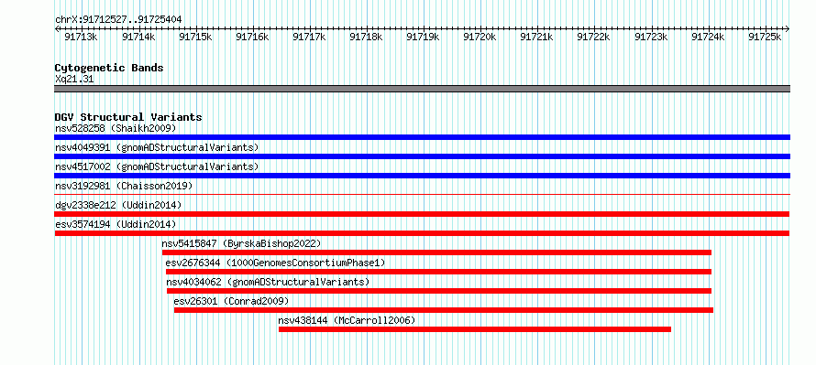
Task: Click the DGV Structural Variants track title
Action: pos(128,117)
